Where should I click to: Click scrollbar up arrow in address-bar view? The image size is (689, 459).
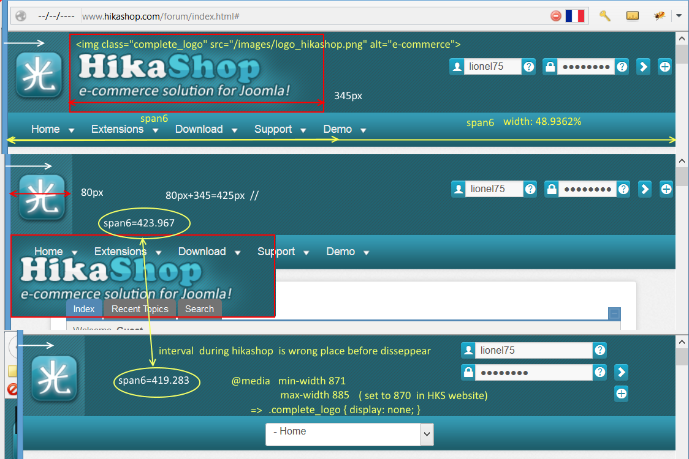[x=682, y=38]
